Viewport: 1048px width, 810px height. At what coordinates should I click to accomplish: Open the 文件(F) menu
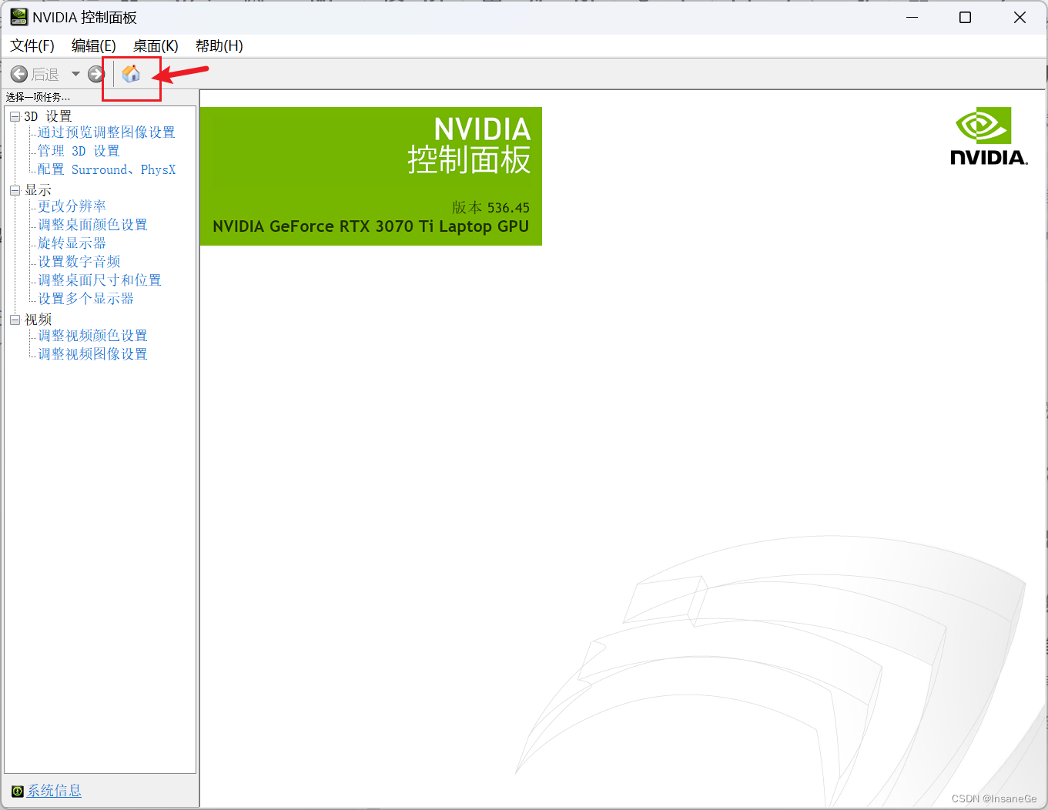32,46
